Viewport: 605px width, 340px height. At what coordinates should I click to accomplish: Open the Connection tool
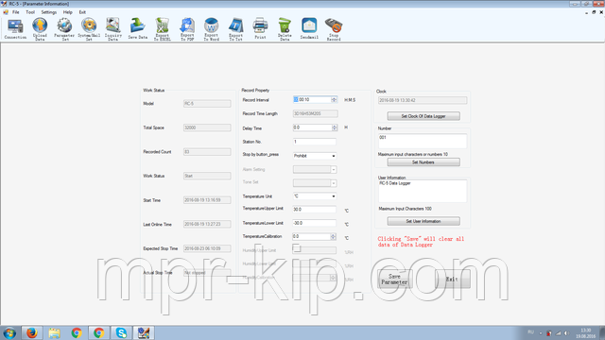coord(15,29)
